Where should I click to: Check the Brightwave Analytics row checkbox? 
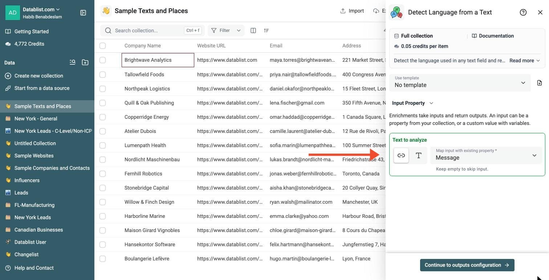[103, 60]
